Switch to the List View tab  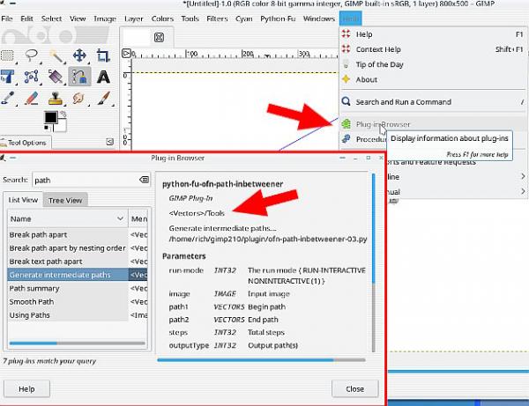pos(23,200)
